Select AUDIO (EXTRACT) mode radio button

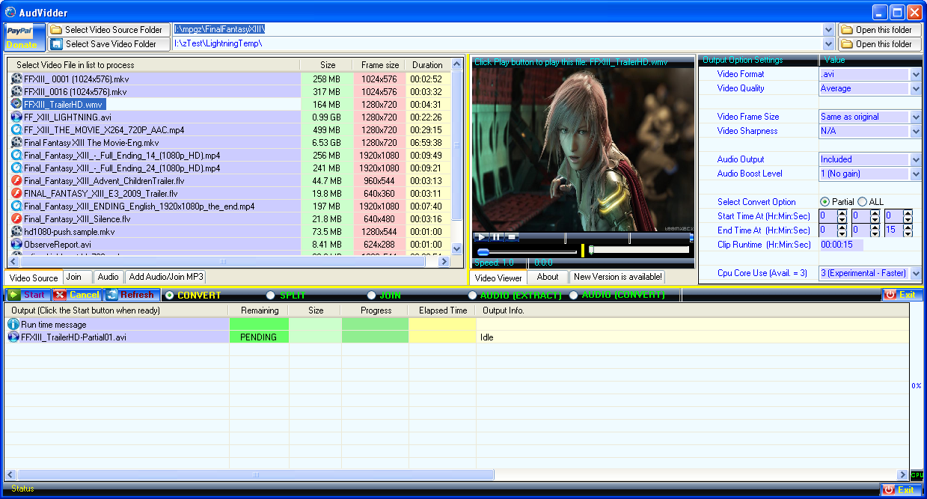(x=472, y=296)
